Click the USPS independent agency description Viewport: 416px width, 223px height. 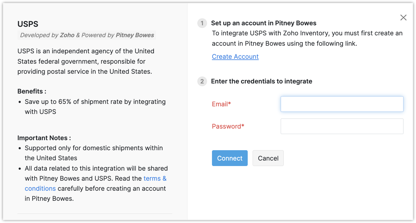coord(86,61)
